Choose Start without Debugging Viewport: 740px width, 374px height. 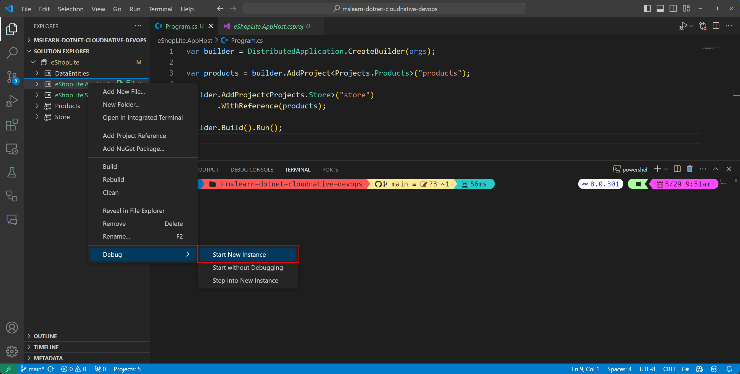(248, 267)
